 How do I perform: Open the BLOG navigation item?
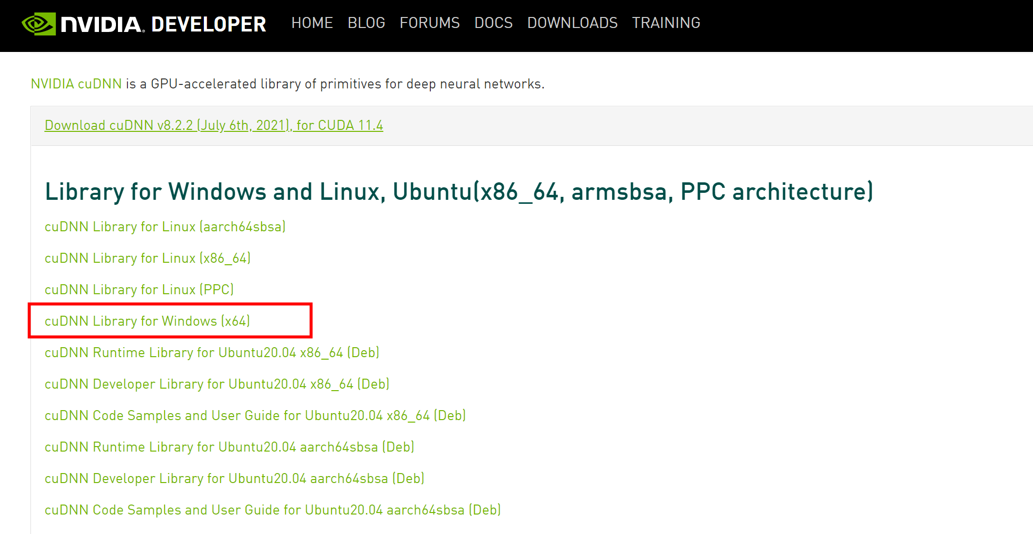click(366, 23)
